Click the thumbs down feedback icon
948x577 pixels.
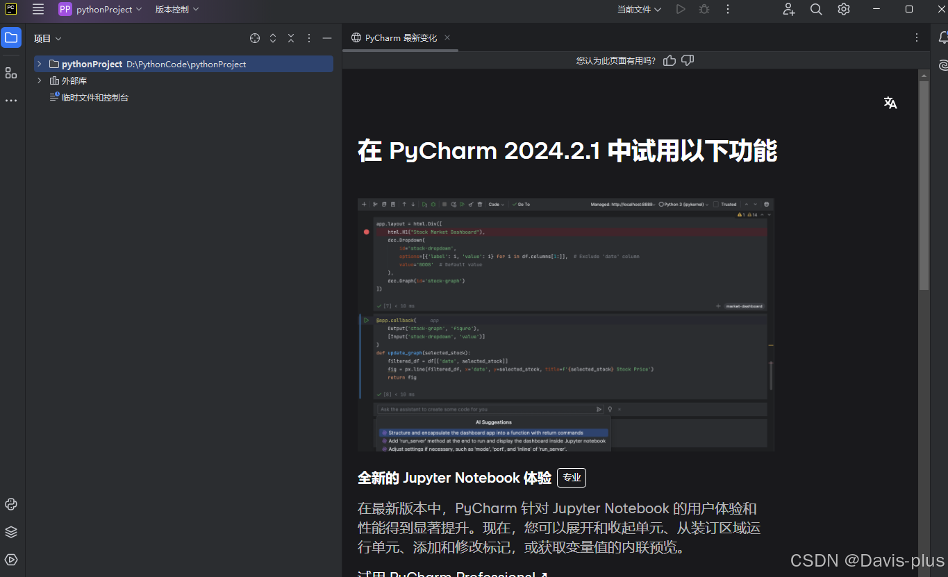tap(688, 60)
